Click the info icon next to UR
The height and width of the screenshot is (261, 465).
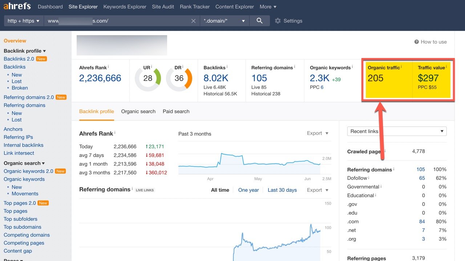(x=152, y=67)
